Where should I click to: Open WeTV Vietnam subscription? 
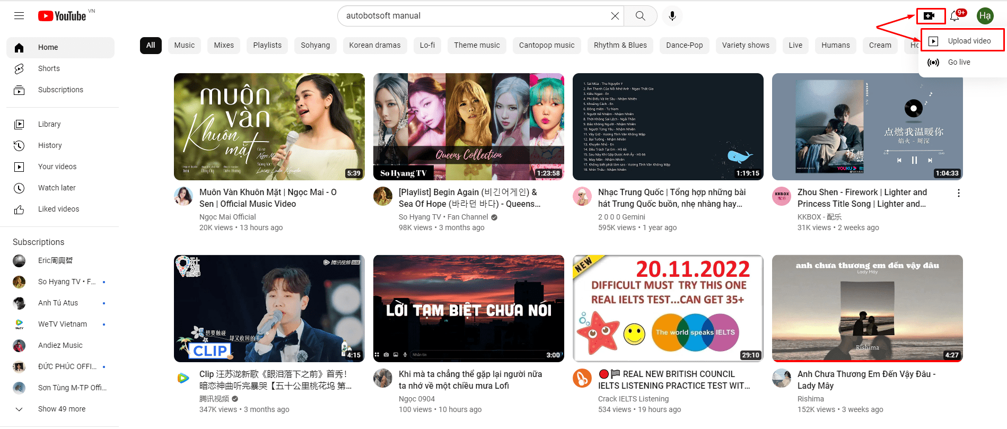pos(60,324)
